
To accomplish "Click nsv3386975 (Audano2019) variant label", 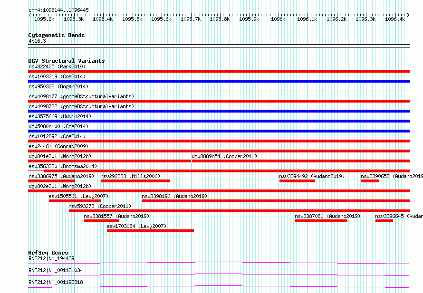I will point(61,176).
